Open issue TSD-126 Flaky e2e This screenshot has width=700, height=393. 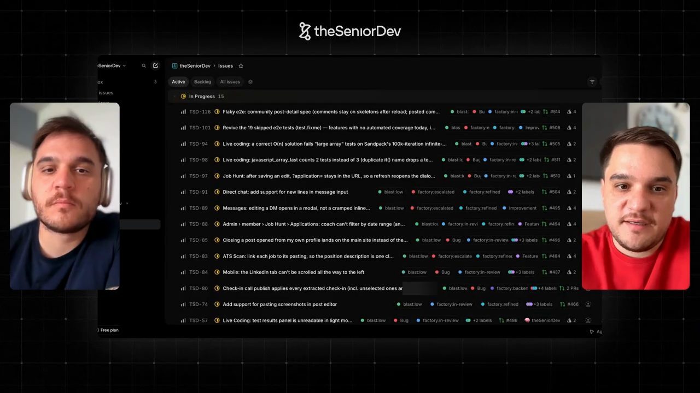point(331,112)
